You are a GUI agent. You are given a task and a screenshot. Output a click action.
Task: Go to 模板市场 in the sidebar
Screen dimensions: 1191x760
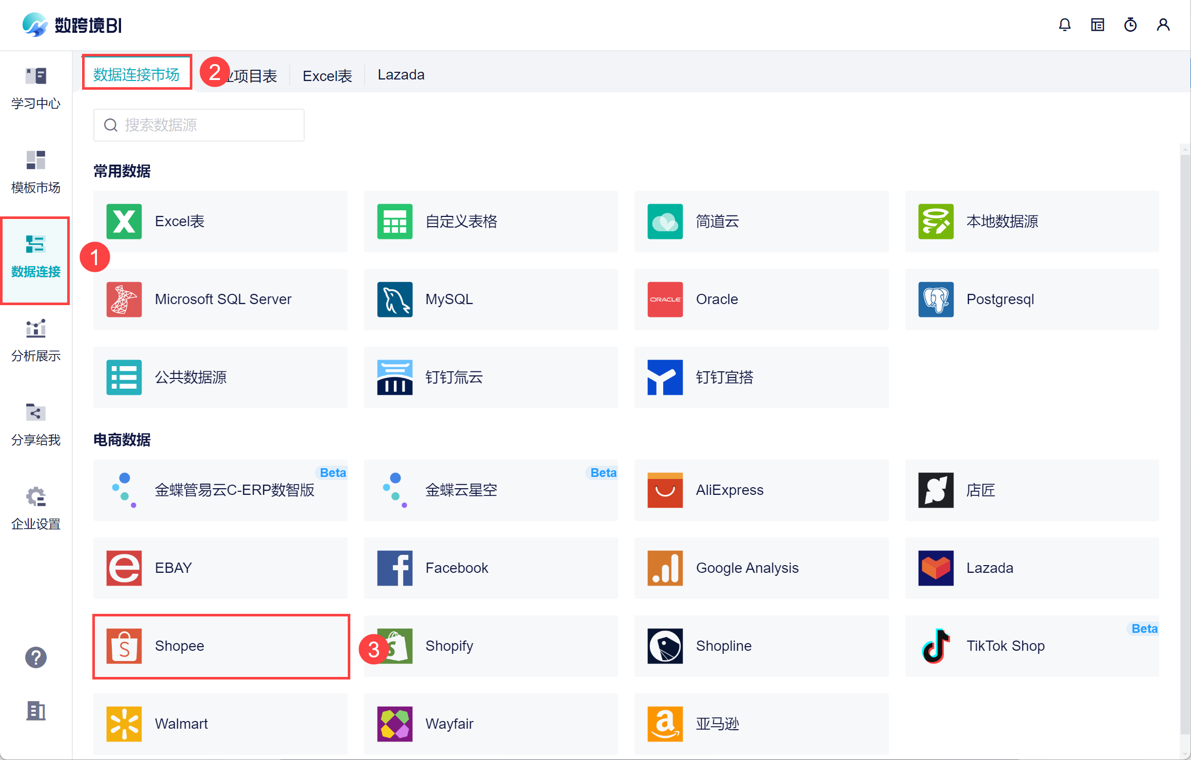35,172
